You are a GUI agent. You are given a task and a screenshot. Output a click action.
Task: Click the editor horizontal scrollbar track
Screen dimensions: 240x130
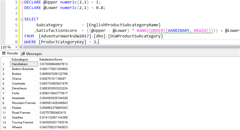point(131,47)
